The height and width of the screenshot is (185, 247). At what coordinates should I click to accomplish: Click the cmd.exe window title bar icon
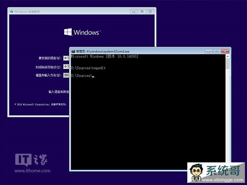tap(73, 51)
